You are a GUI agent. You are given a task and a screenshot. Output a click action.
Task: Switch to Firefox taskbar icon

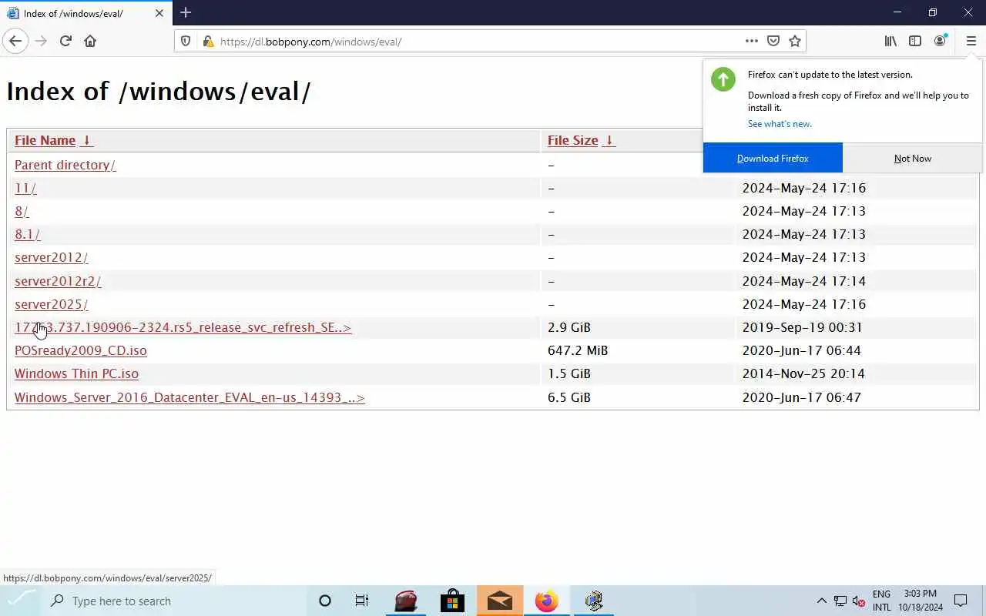click(x=546, y=601)
